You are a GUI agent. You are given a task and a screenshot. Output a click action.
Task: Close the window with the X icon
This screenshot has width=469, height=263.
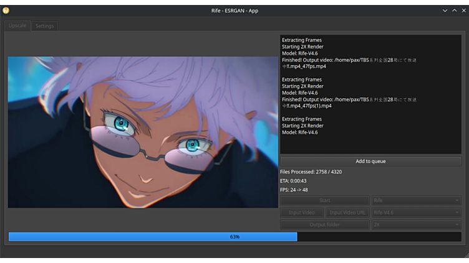tap(464, 11)
